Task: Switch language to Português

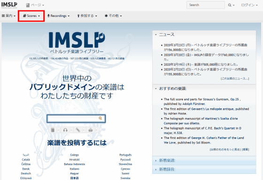Action: (x=125, y=155)
